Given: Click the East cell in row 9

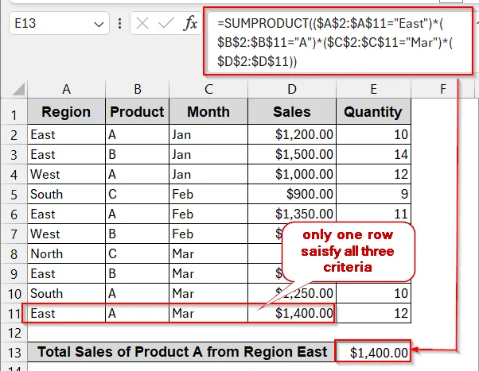Looking at the screenshot, I should point(66,273).
